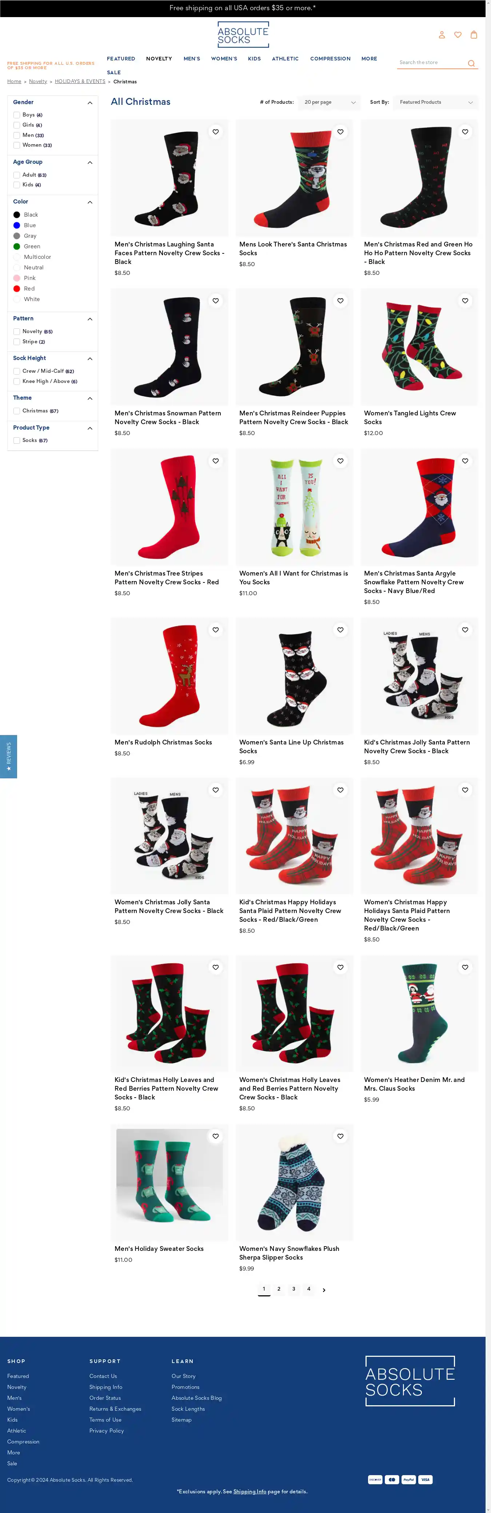Check the Boys gender filter
The height and width of the screenshot is (1513, 491).
[x=17, y=115]
